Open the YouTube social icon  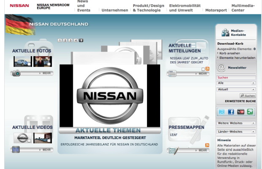coord(240,112)
